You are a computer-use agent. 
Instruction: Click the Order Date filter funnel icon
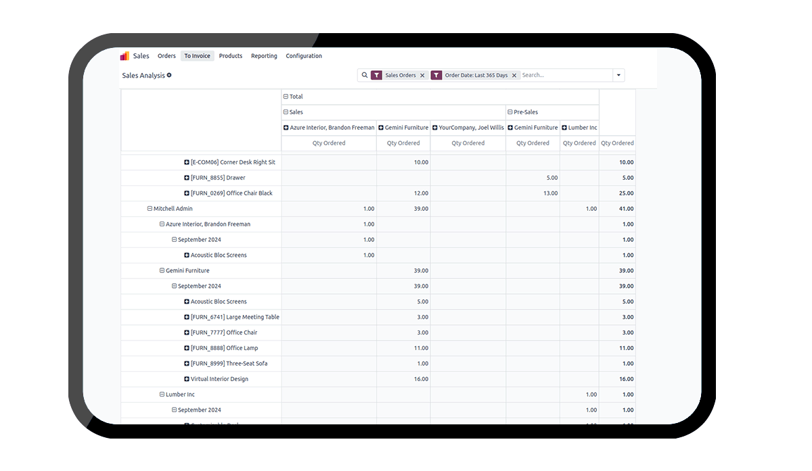point(436,76)
